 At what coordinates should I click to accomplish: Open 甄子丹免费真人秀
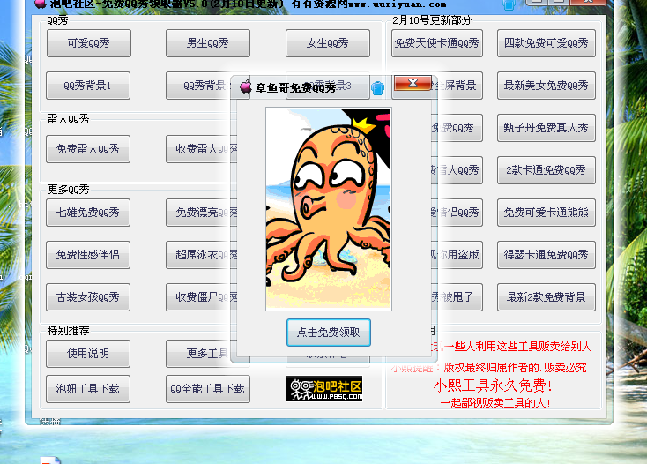pyautogui.click(x=547, y=128)
